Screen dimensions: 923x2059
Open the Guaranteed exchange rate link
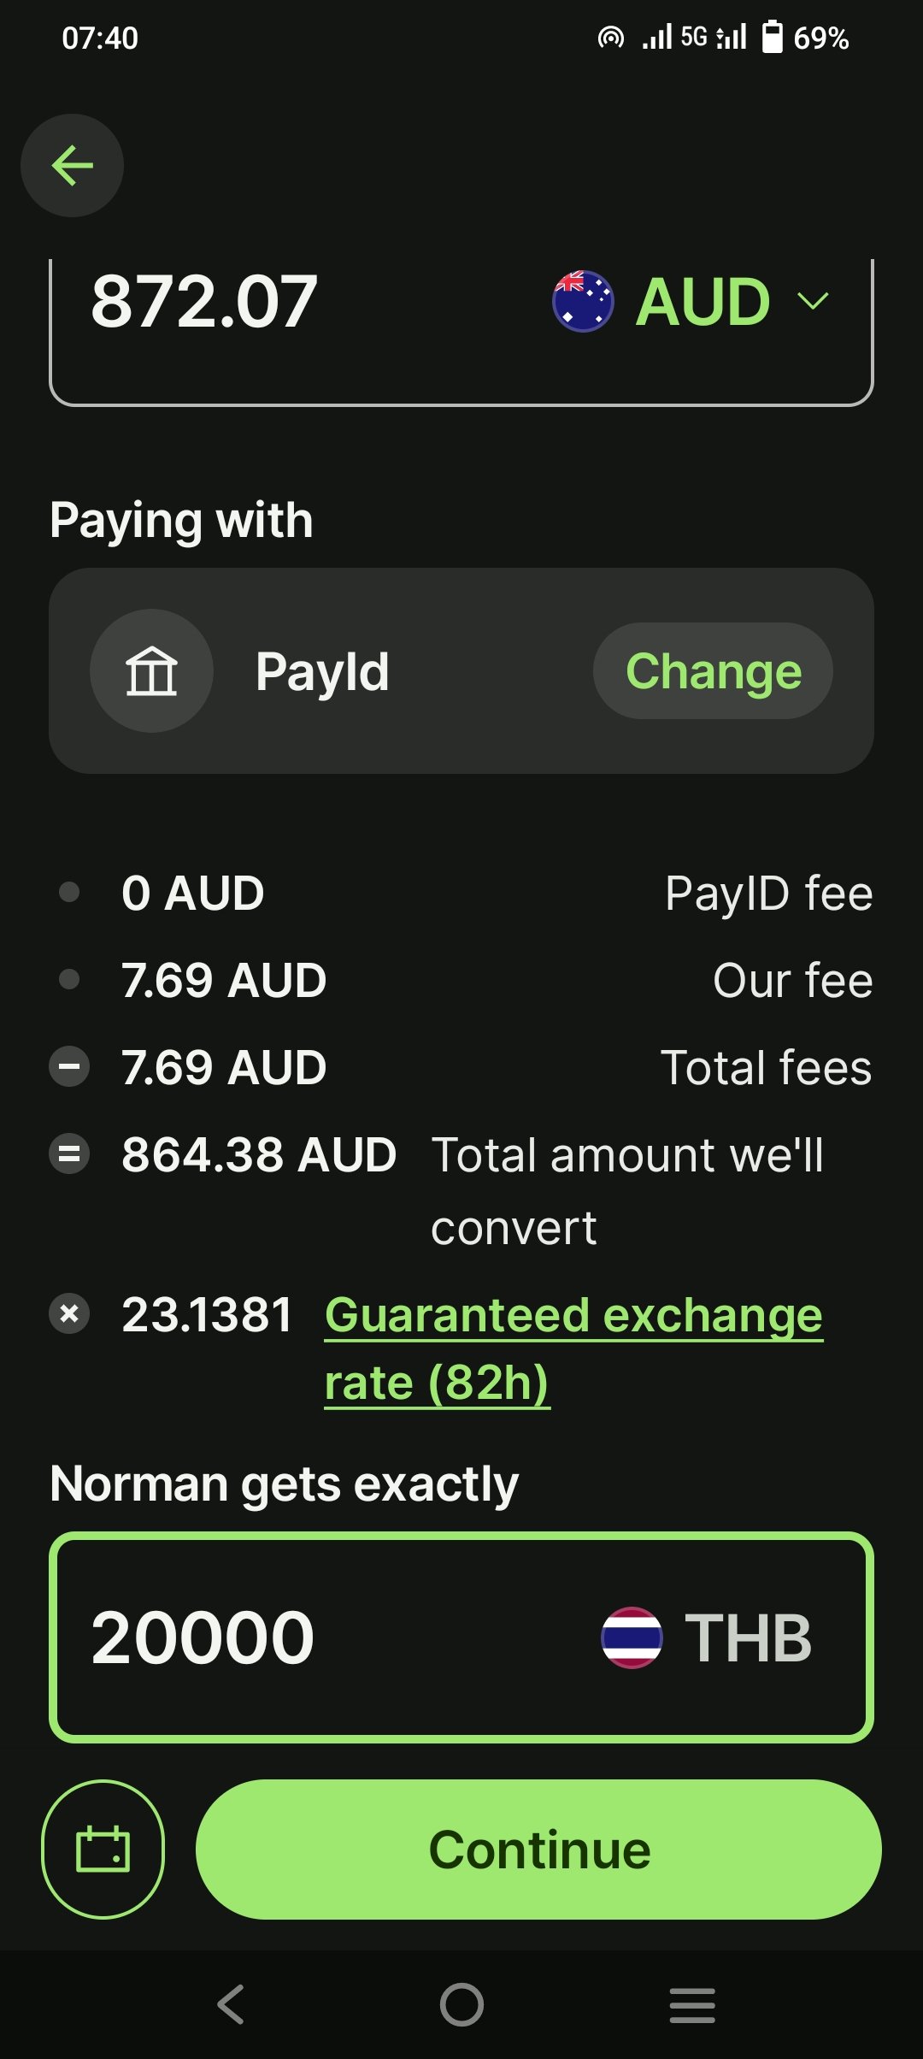coord(573,1348)
